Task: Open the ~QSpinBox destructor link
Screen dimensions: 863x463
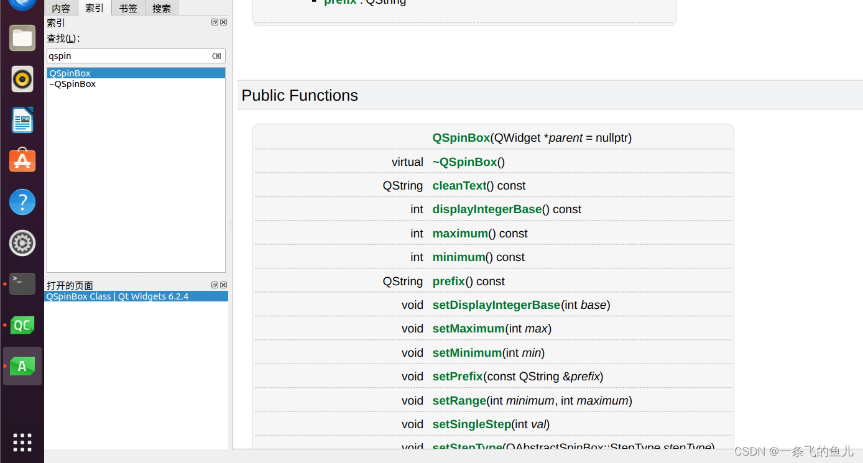Action: tap(465, 162)
